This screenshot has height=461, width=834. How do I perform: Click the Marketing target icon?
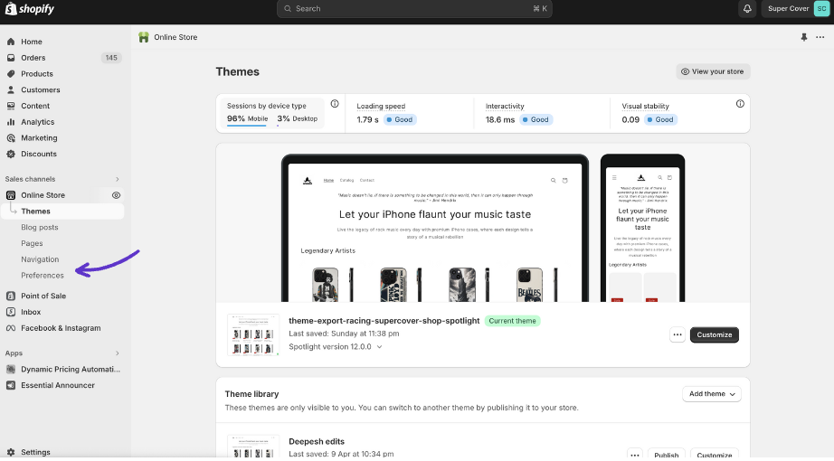(x=11, y=137)
